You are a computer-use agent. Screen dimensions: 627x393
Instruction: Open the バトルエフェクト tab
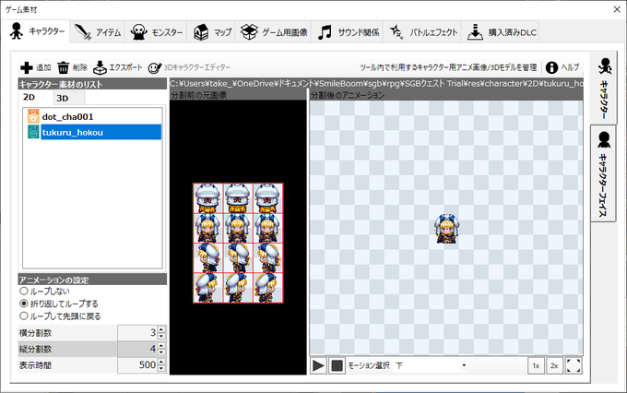pos(422,32)
